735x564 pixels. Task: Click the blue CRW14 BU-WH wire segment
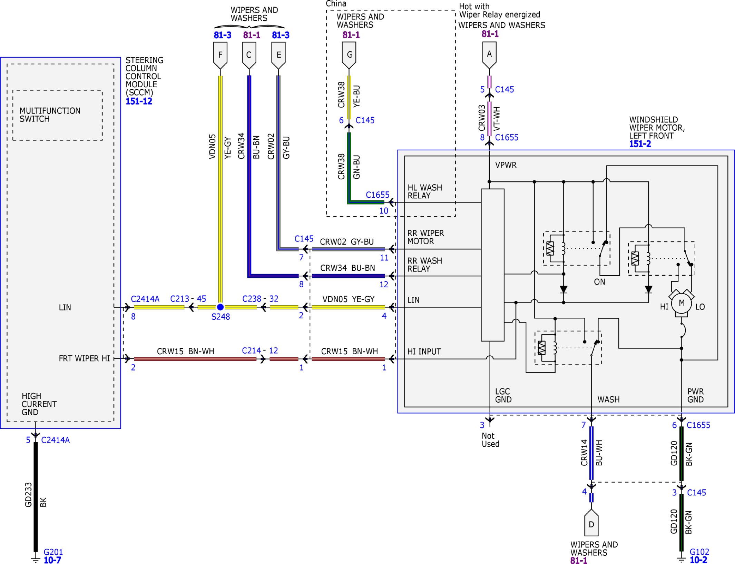click(x=591, y=453)
